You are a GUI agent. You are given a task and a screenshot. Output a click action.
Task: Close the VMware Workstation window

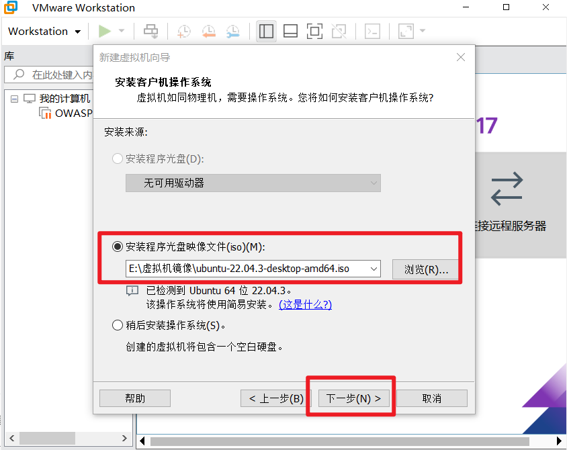pyautogui.click(x=546, y=7)
